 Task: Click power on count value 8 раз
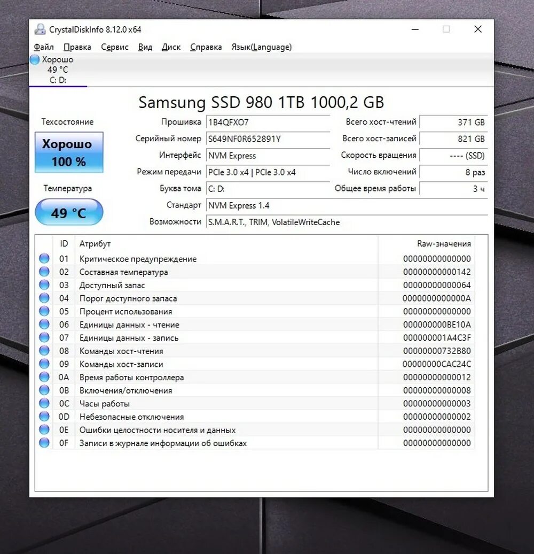tap(453, 172)
